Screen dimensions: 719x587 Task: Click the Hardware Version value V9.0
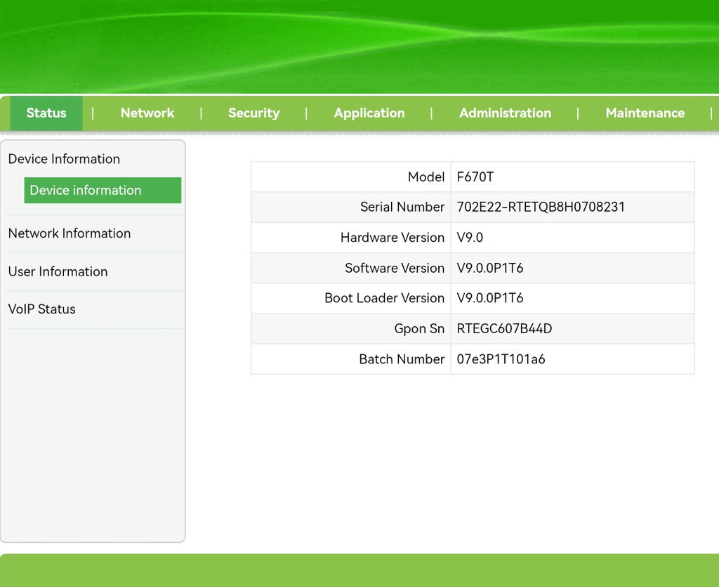470,238
